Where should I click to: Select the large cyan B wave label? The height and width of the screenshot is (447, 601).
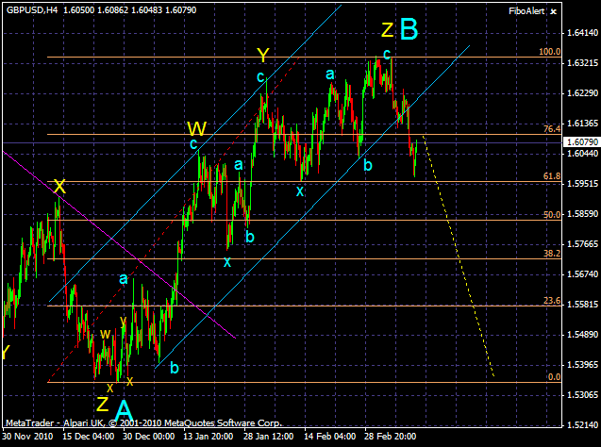pyautogui.click(x=409, y=29)
